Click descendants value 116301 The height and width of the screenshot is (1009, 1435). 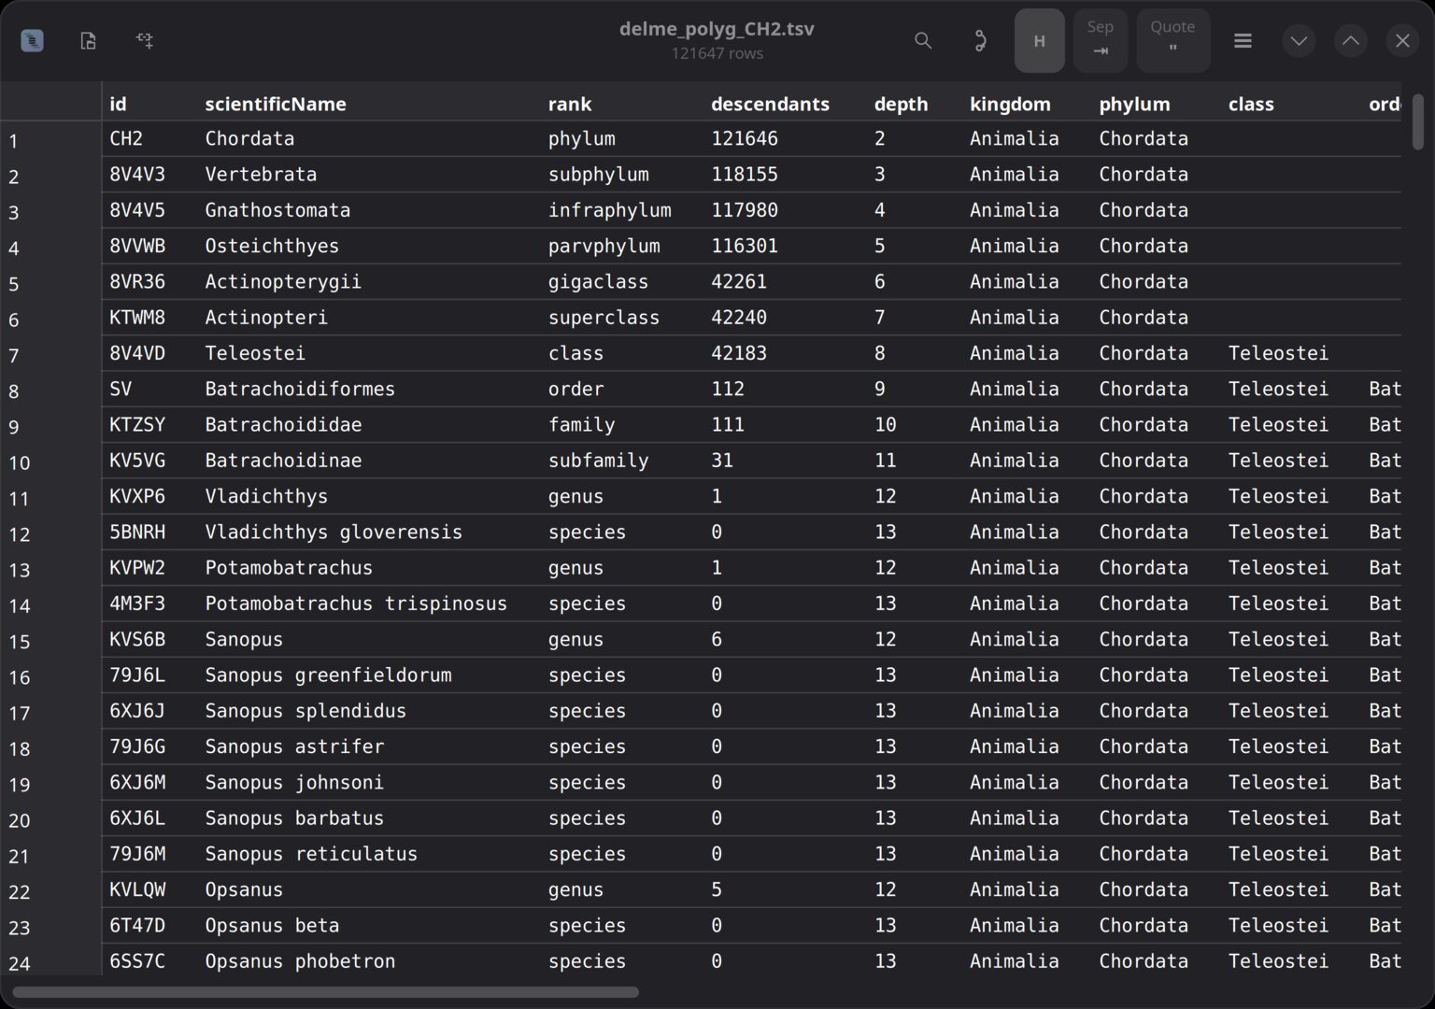pyautogui.click(x=745, y=246)
